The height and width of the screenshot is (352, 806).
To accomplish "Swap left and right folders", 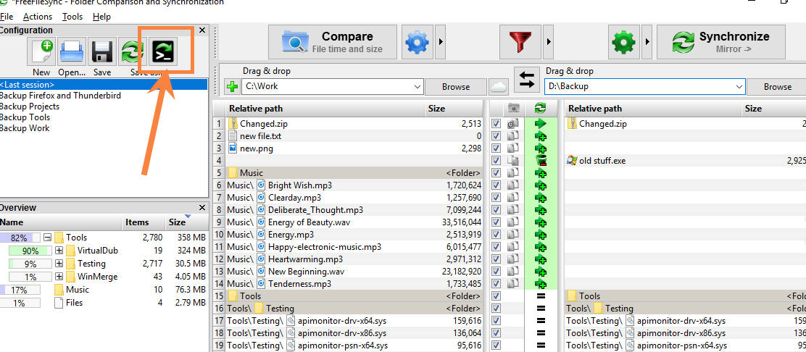I will (527, 80).
